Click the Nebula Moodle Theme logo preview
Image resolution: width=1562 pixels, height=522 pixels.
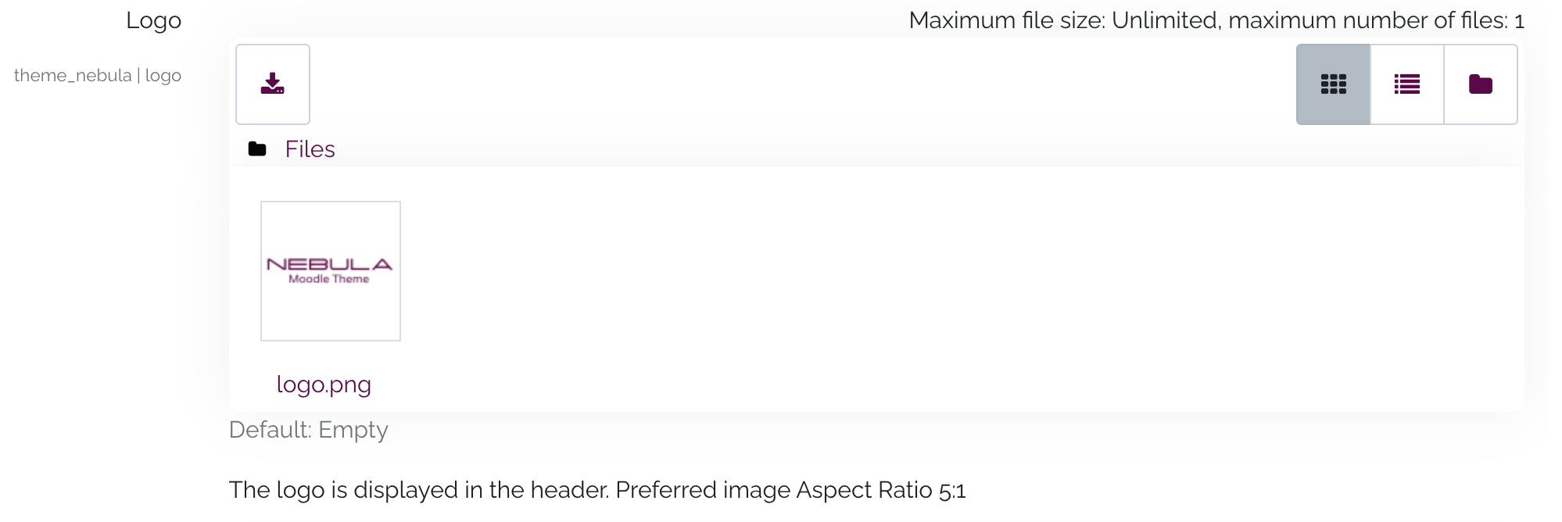point(330,270)
